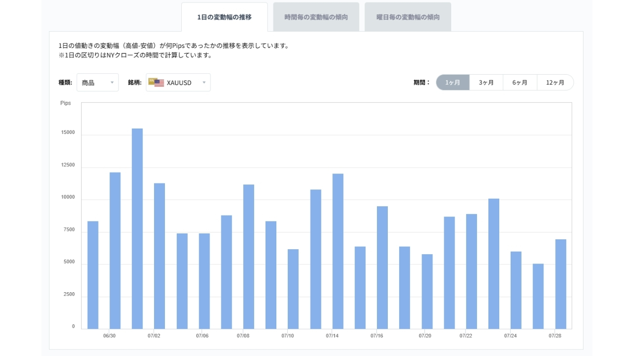Click the 2500 y-axis value

click(68, 295)
